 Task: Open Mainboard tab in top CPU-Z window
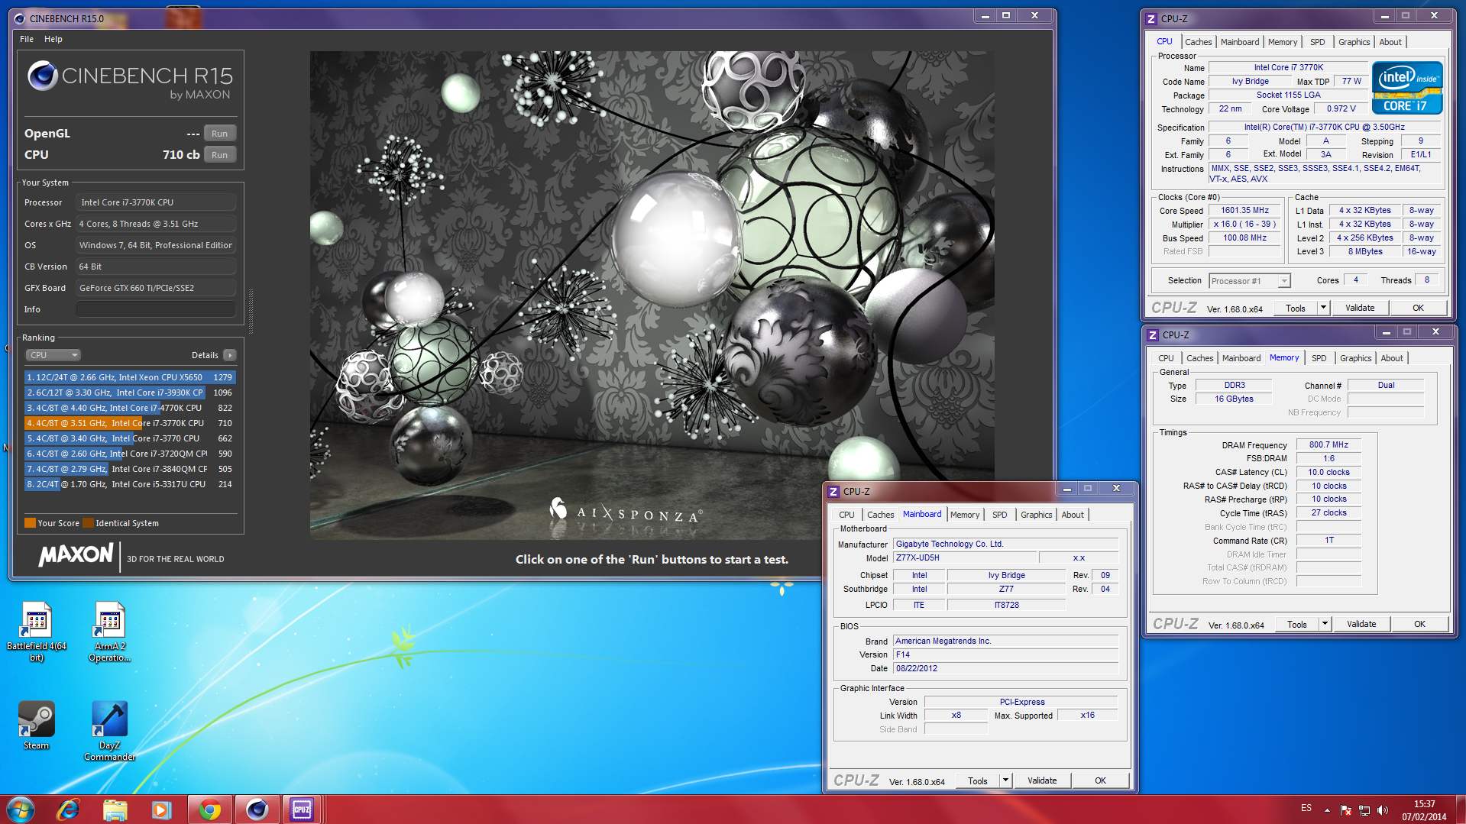click(x=1239, y=42)
